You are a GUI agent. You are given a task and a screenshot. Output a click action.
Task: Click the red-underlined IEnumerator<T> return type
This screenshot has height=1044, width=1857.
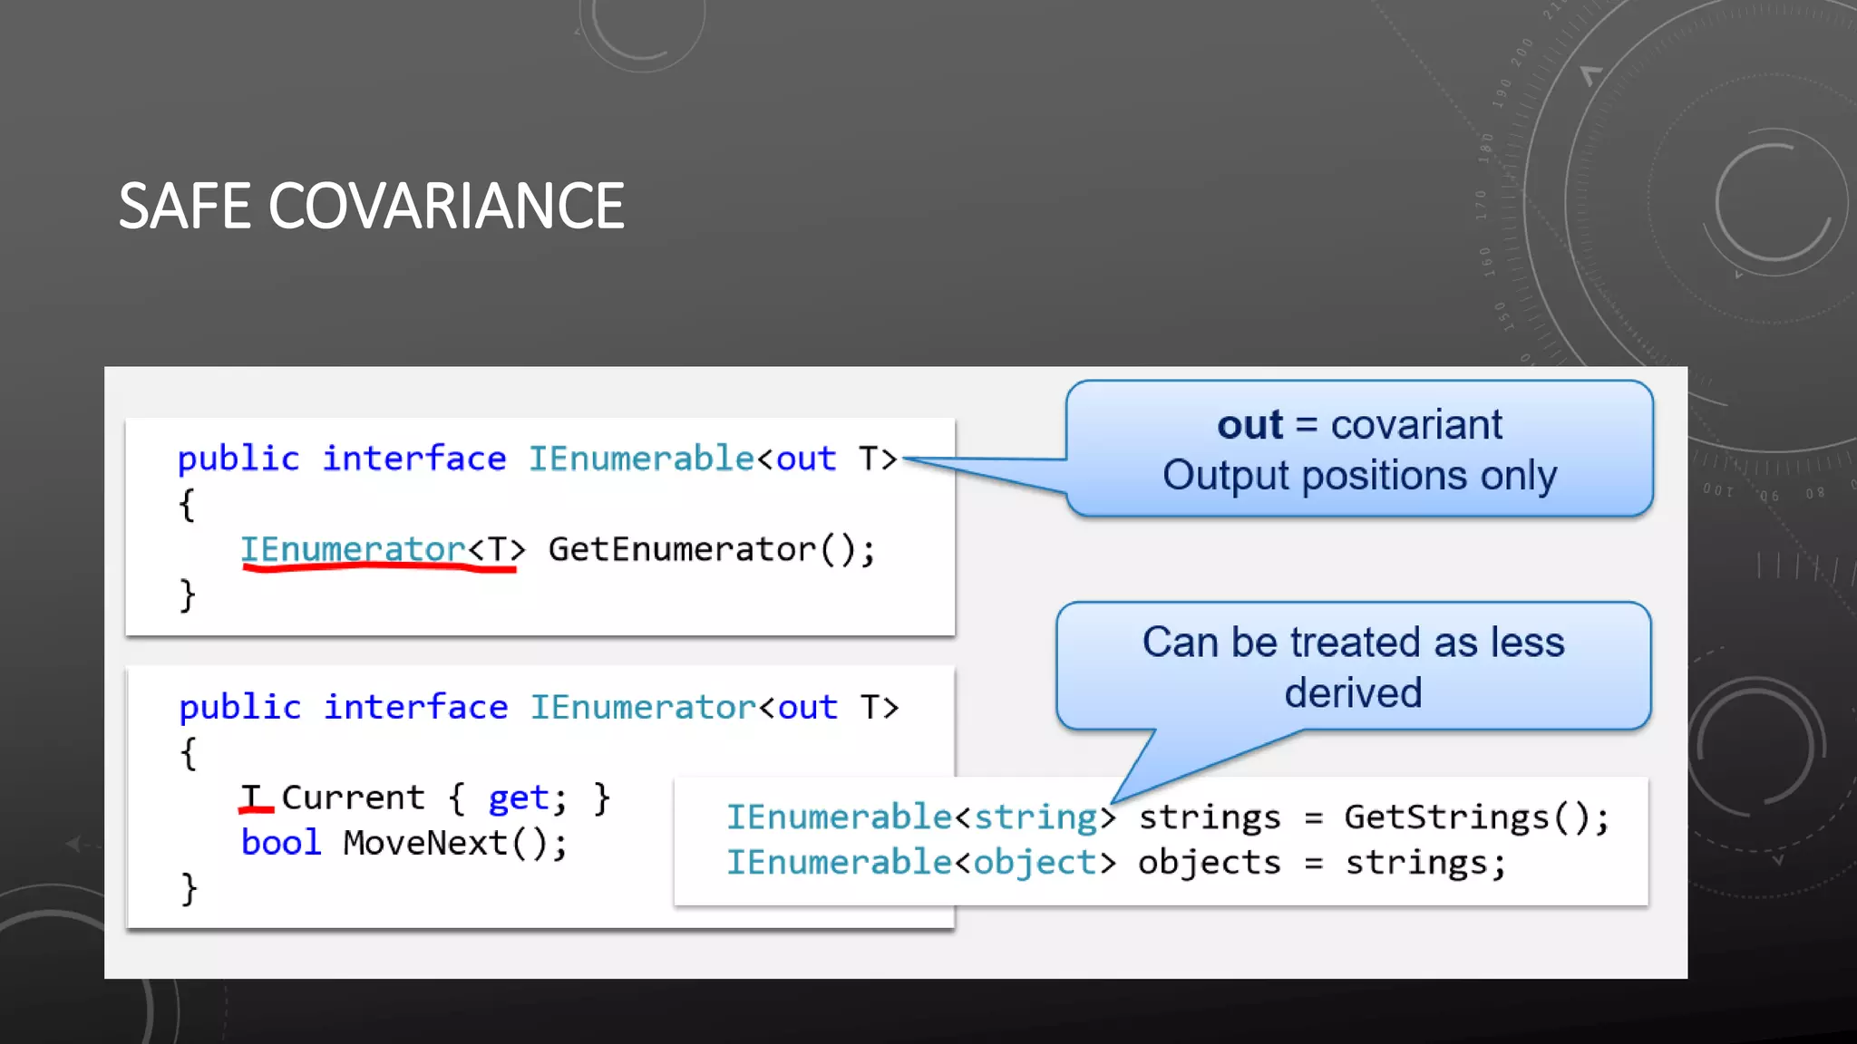(381, 549)
